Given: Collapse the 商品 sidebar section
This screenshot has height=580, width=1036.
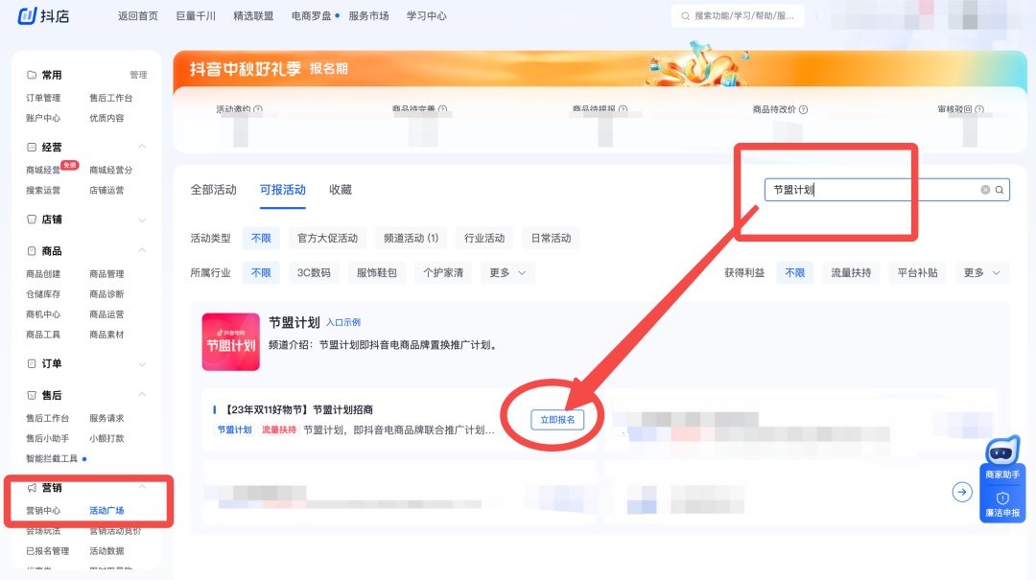Looking at the screenshot, I should coord(142,250).
